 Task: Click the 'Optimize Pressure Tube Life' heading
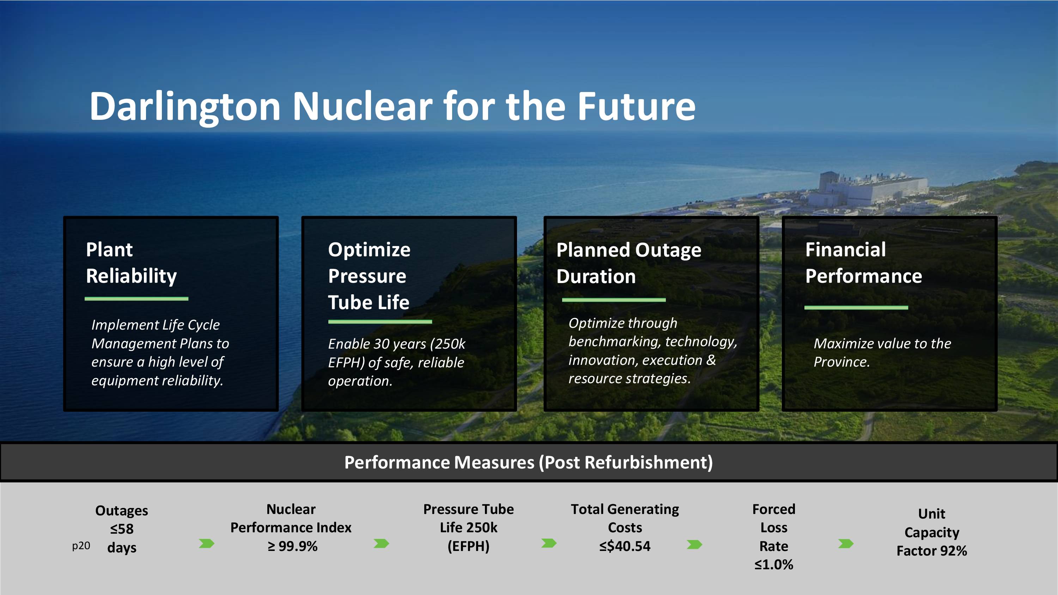coord(369,276)
